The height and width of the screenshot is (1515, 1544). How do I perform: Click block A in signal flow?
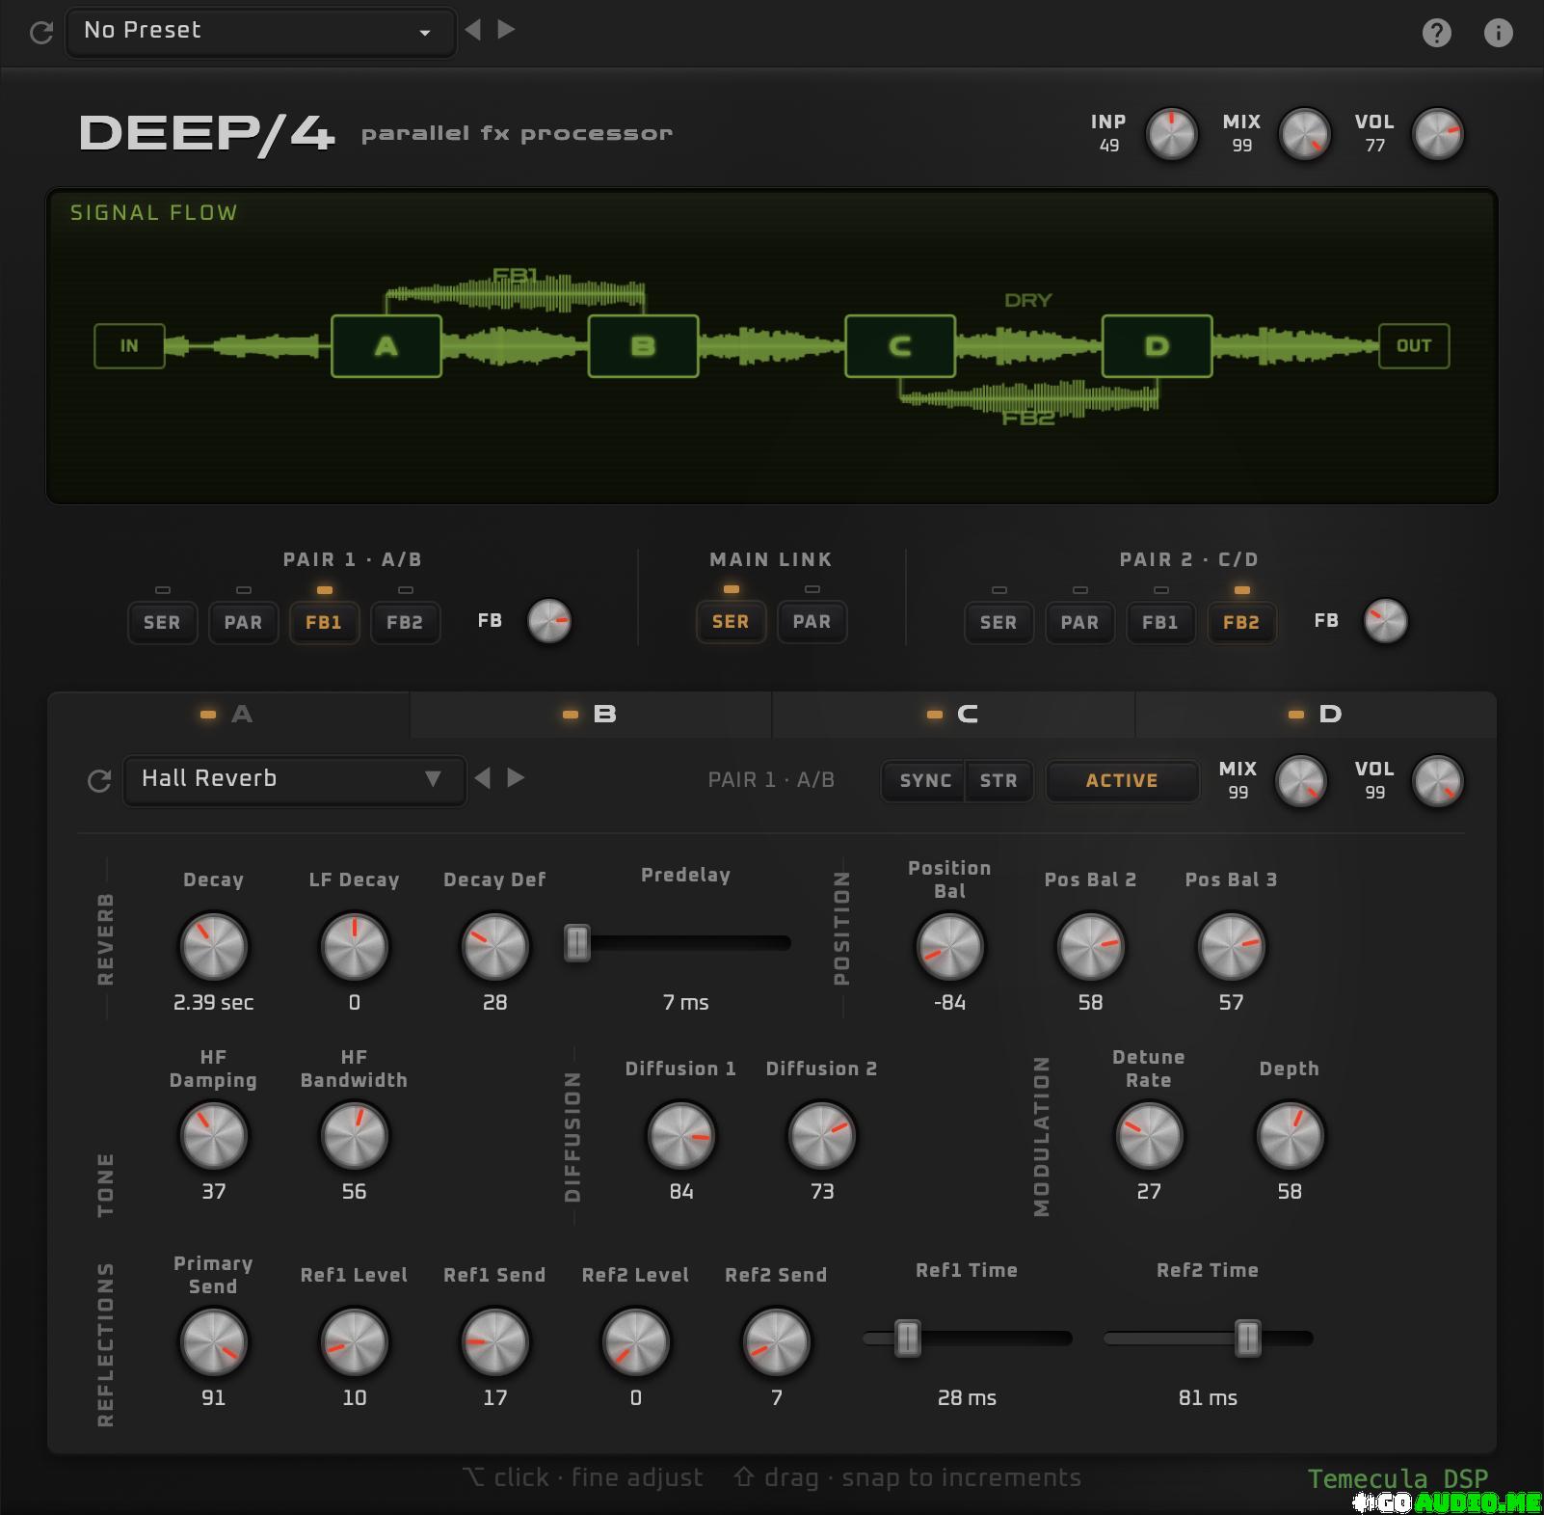click(386, 346)
